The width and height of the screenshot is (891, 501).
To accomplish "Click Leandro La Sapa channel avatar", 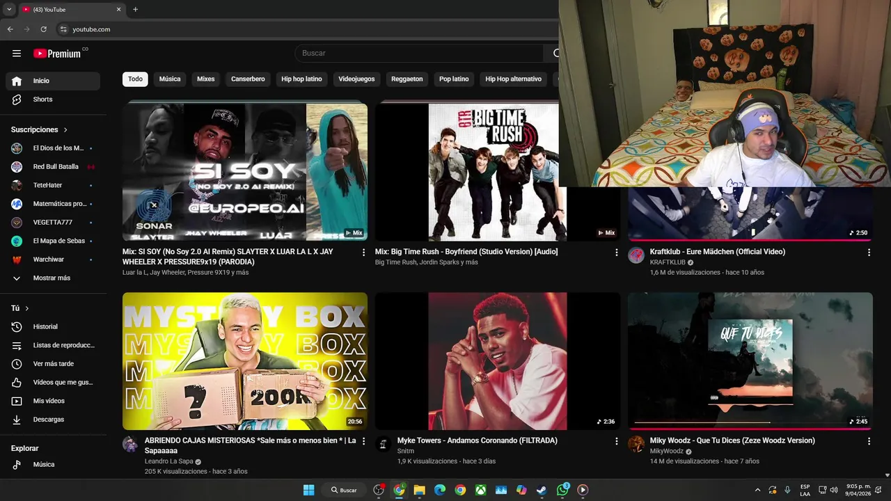I will [130, 444].
